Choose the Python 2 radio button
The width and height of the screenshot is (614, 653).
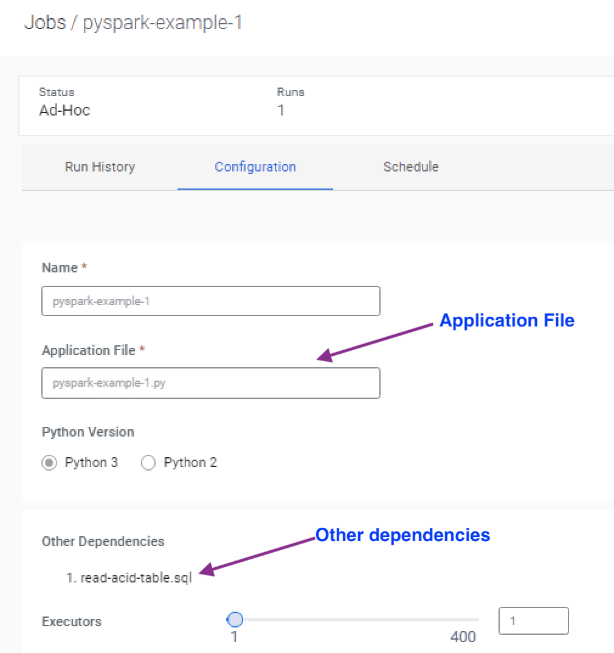tap(148, 463)
